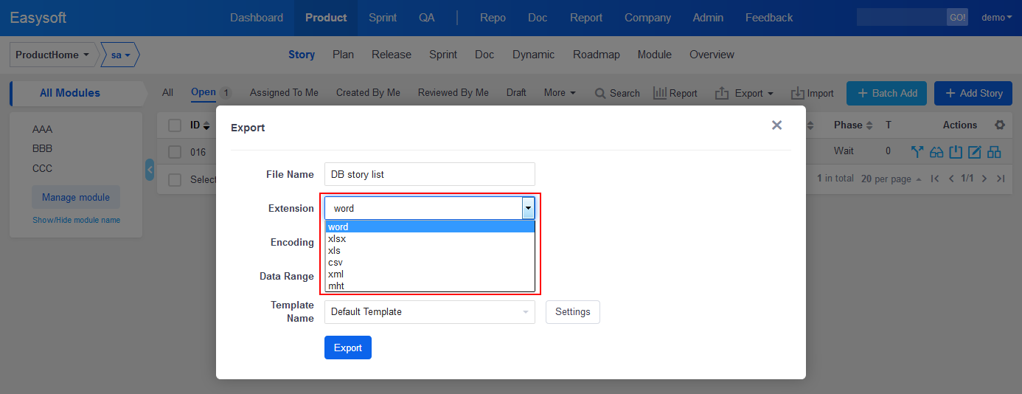Click the close story icon in Actions
The width and height of the screenshot is (1022, 394).
tap(956, 152)
